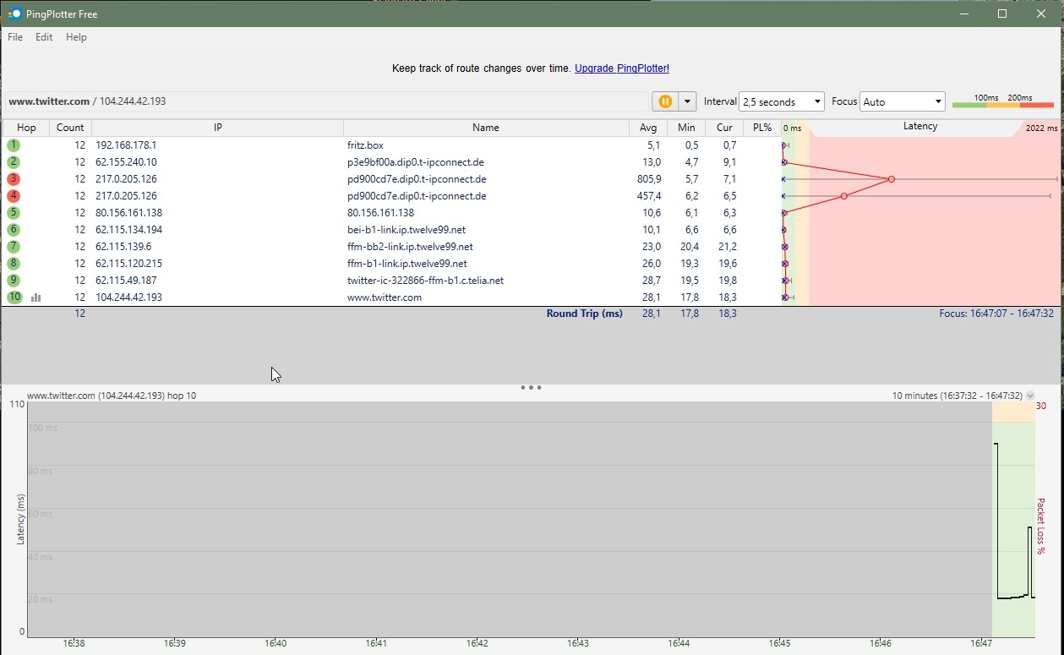Viewport: 1064px width, 655px height.
Task: Click average value 805,9 for hop 3
Action: tap(649, 179)
